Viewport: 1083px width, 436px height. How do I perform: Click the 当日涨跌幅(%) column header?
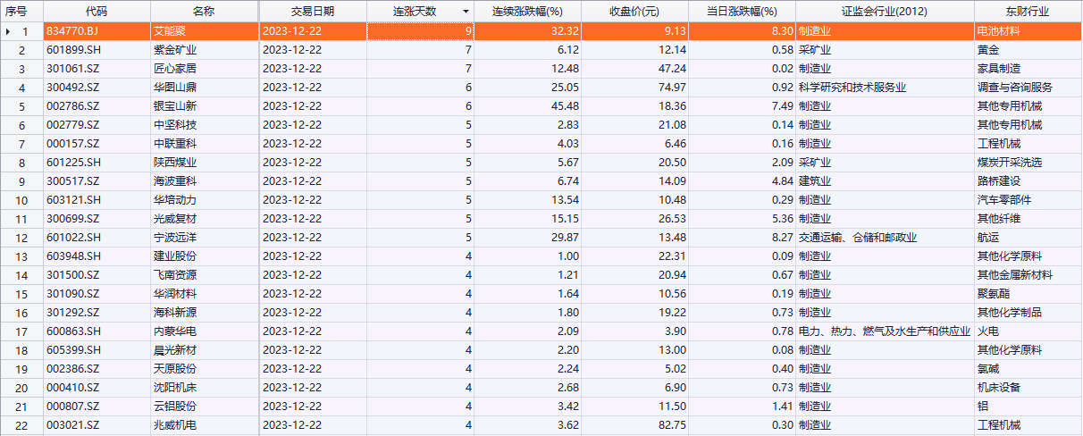coord(742,12)
